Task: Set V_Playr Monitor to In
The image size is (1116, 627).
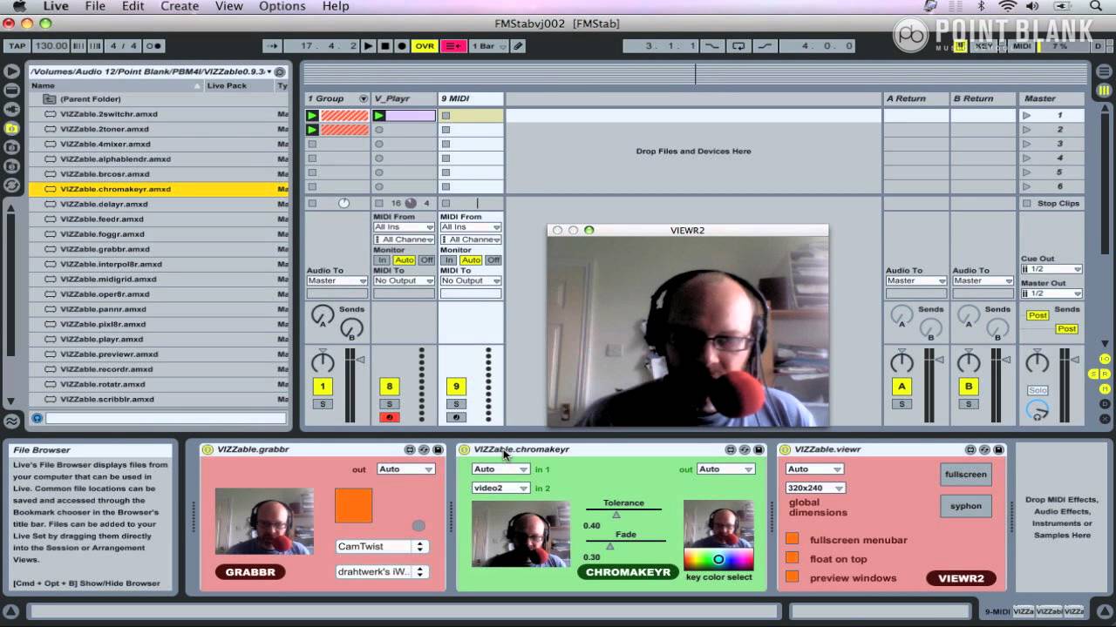Action: point(382,260)
